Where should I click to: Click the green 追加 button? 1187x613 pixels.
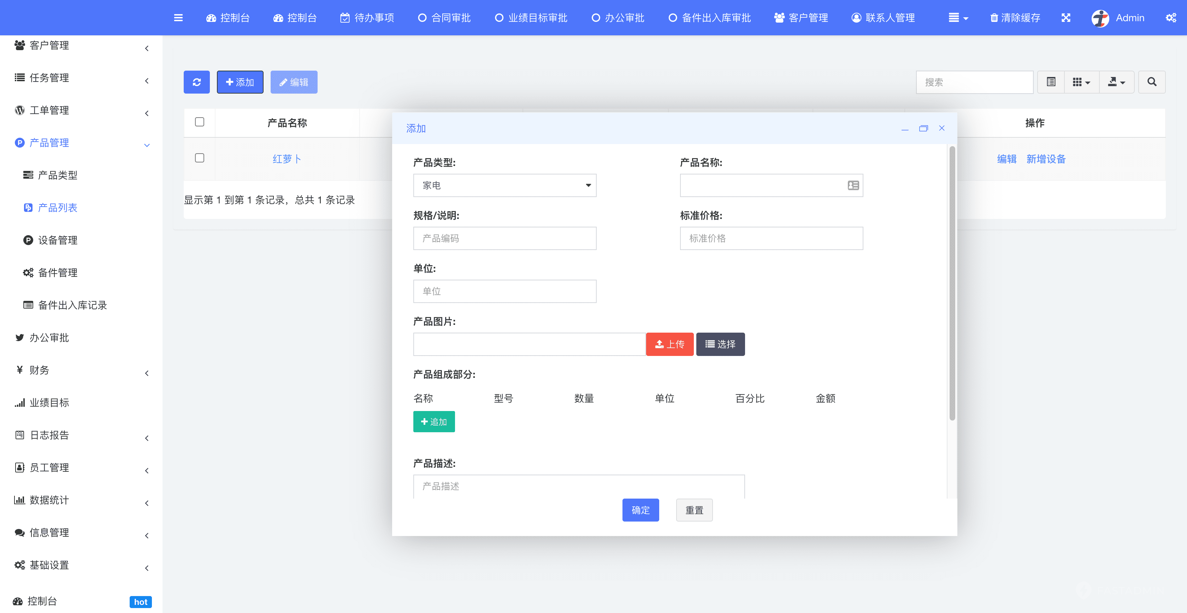coord(433,421)
